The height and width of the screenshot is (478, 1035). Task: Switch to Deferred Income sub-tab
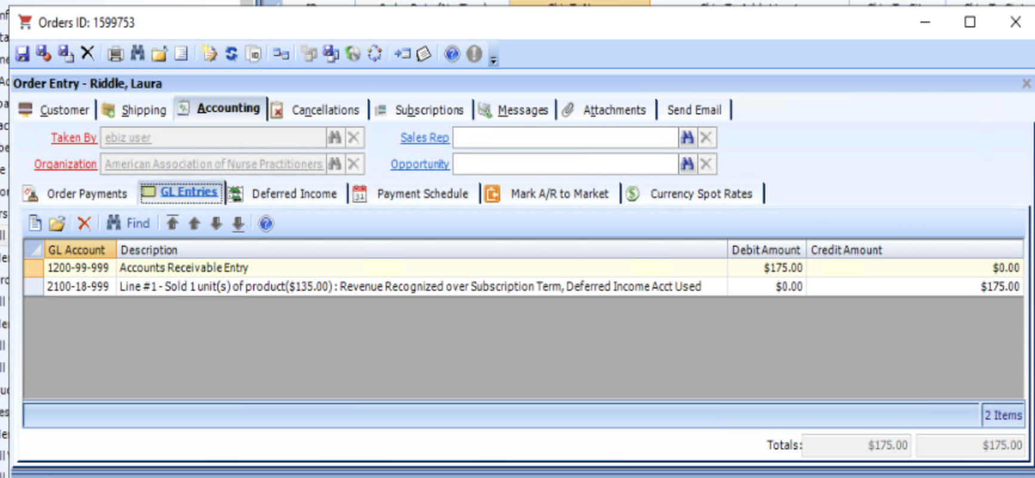tap(285, 194)
